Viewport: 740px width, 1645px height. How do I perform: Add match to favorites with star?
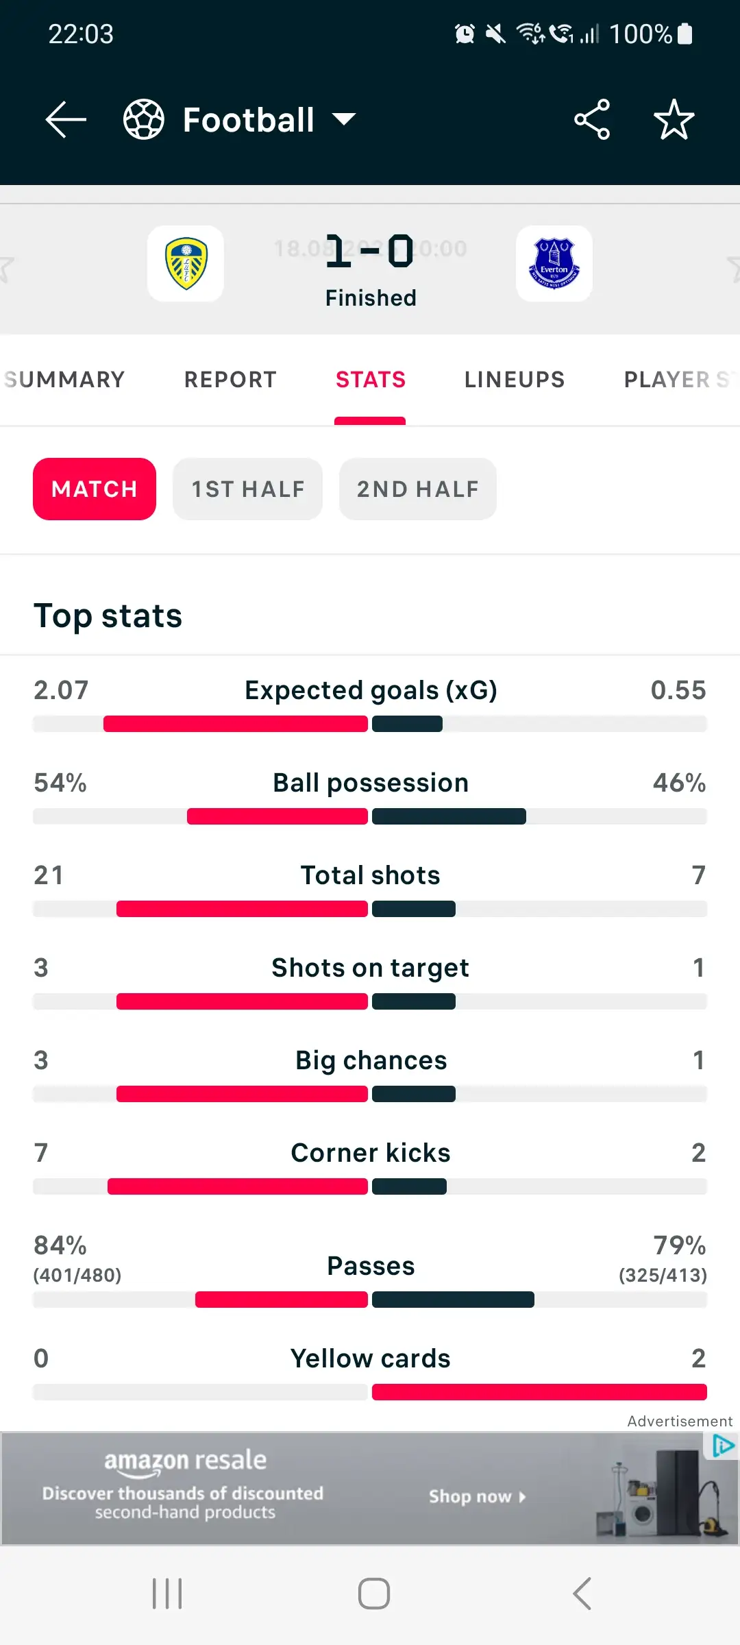(x=674, y=120)
